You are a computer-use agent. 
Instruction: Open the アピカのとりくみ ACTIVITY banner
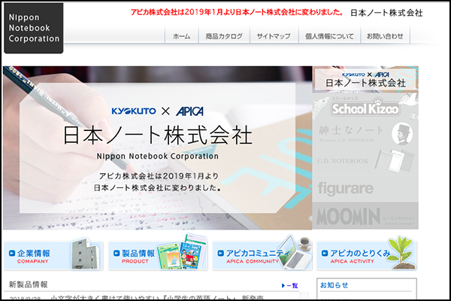pos(367,255)
